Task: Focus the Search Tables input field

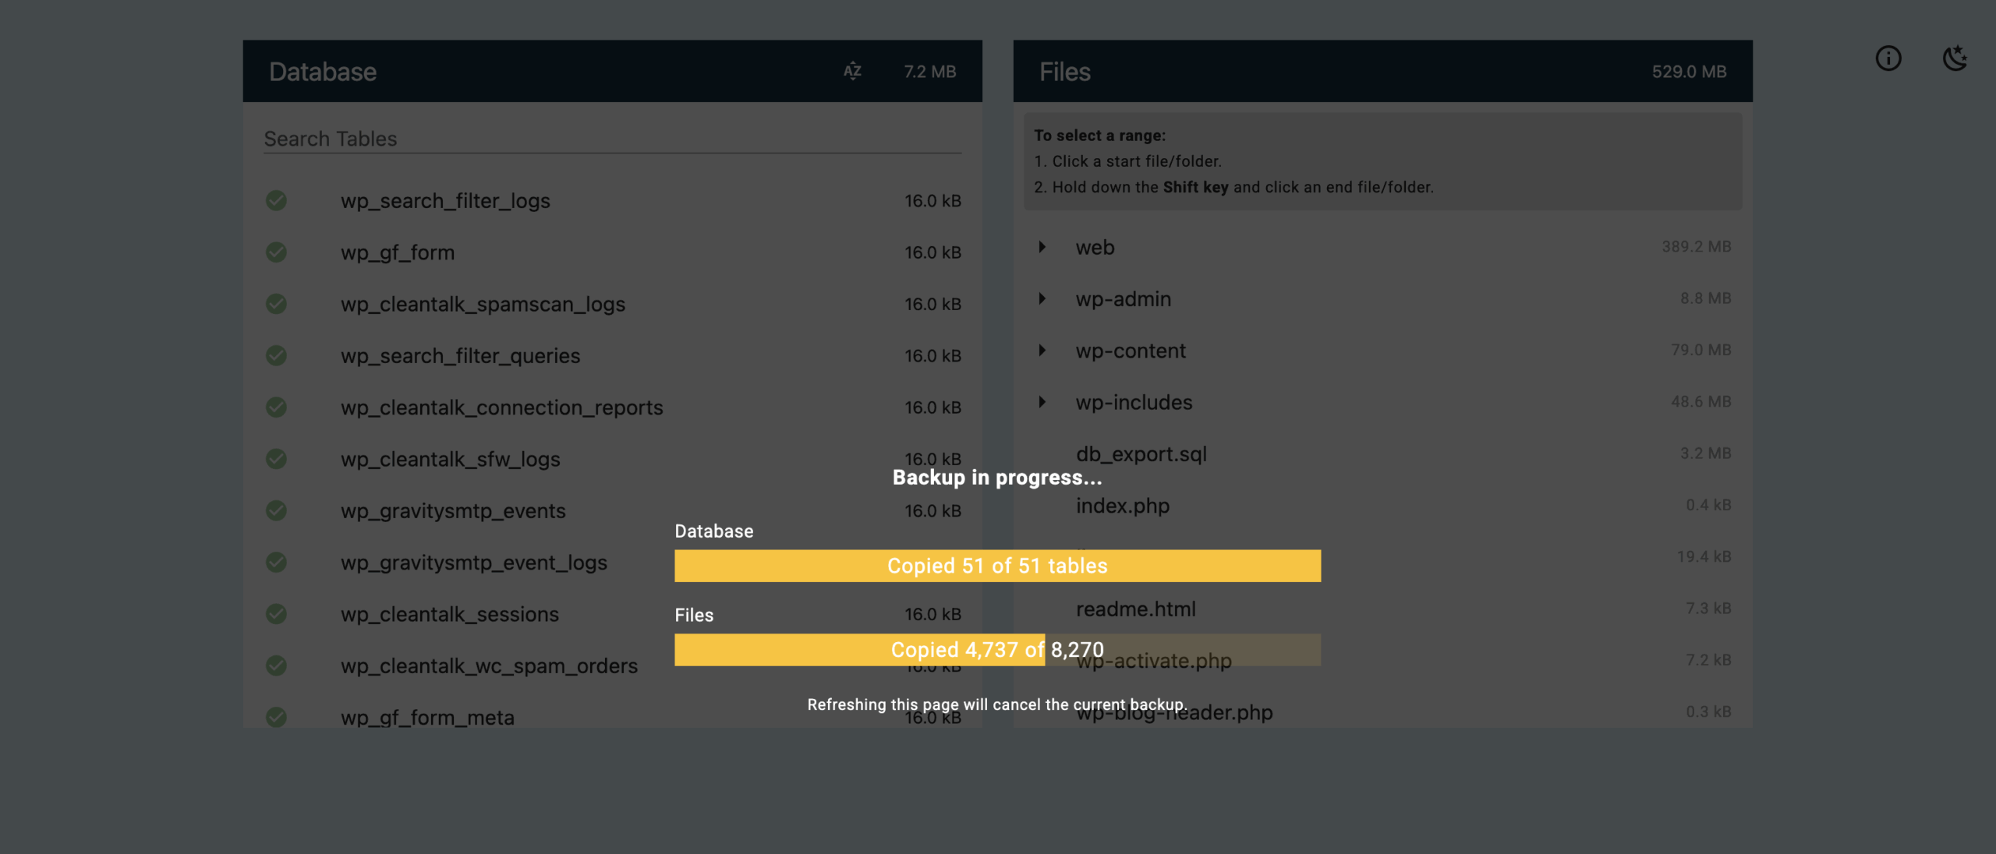Action: (612, 139)
